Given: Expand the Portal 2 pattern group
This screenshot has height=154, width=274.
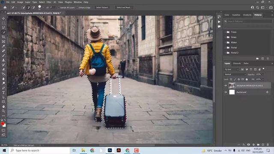Looking at the screenshot, I should (x=225, y=53).
